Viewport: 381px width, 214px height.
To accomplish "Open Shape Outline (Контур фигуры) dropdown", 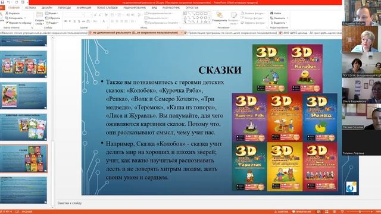I will click(x=252, y=18).
